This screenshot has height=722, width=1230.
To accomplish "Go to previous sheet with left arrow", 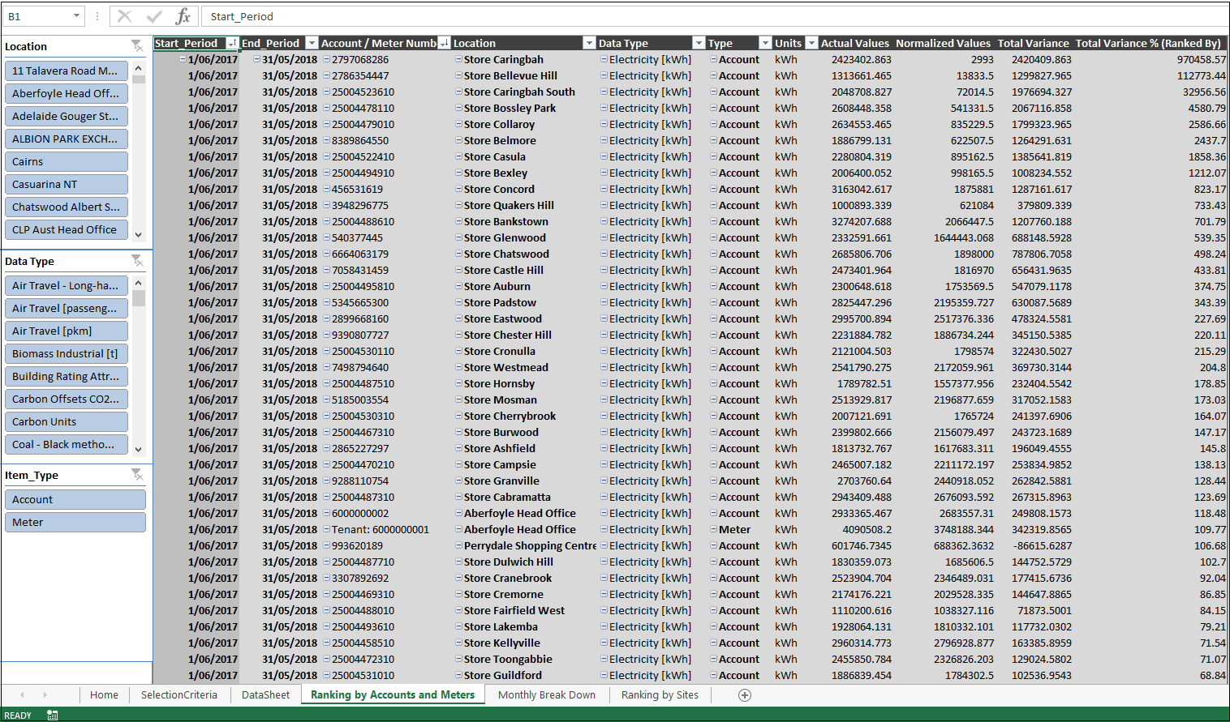I will click(22, 695).
